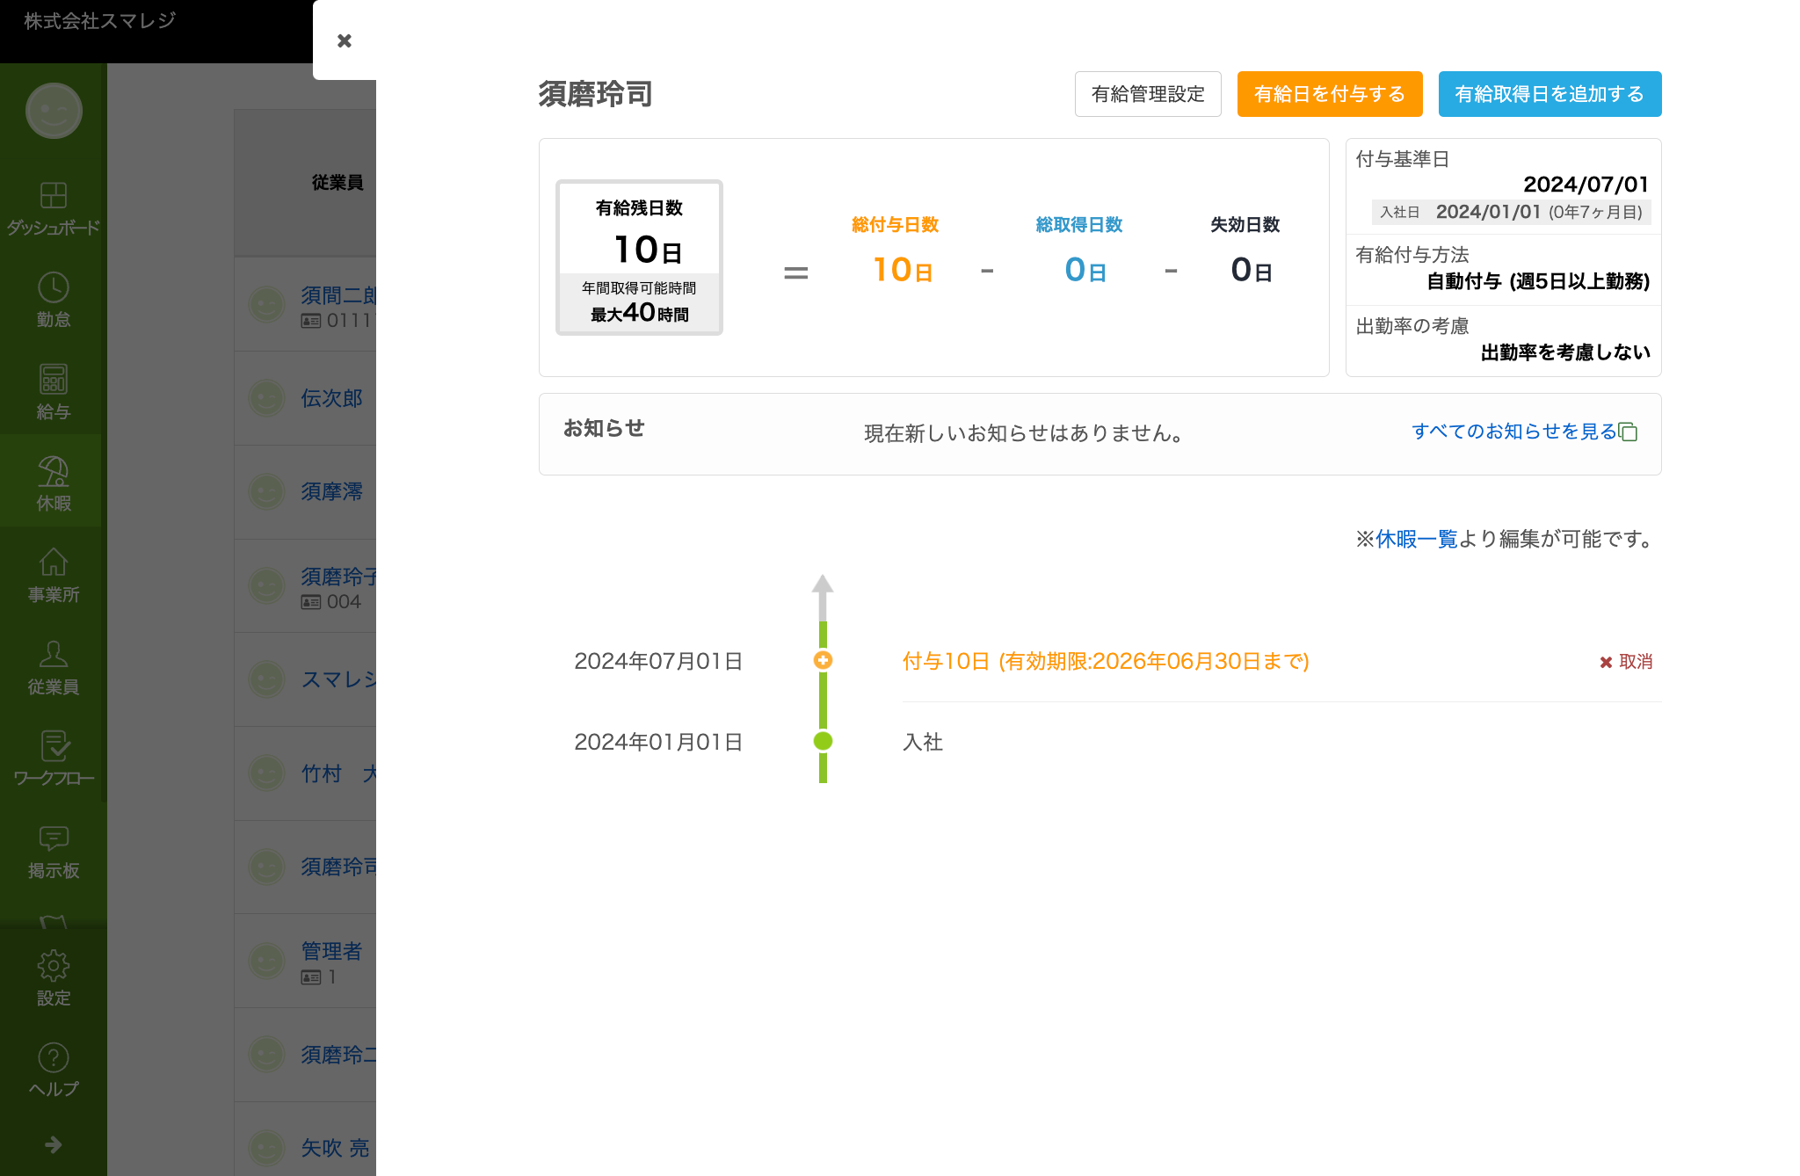Click the new-window icon beside お知らせ link
1800x1176 pixels.
[x=1629, y=432]
